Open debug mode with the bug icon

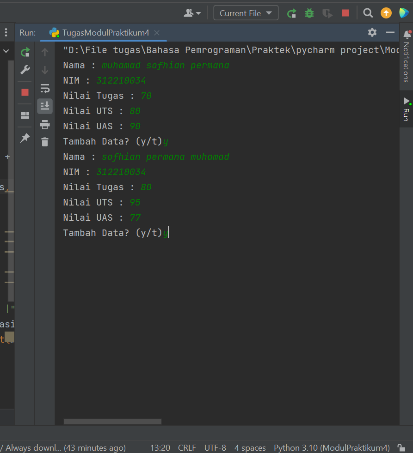coord(309,13)
